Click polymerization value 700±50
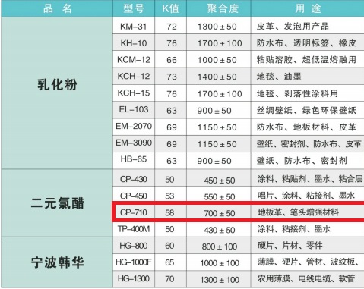Image resolution: width=364 pixels, height=289 pixels. (220, 213)
